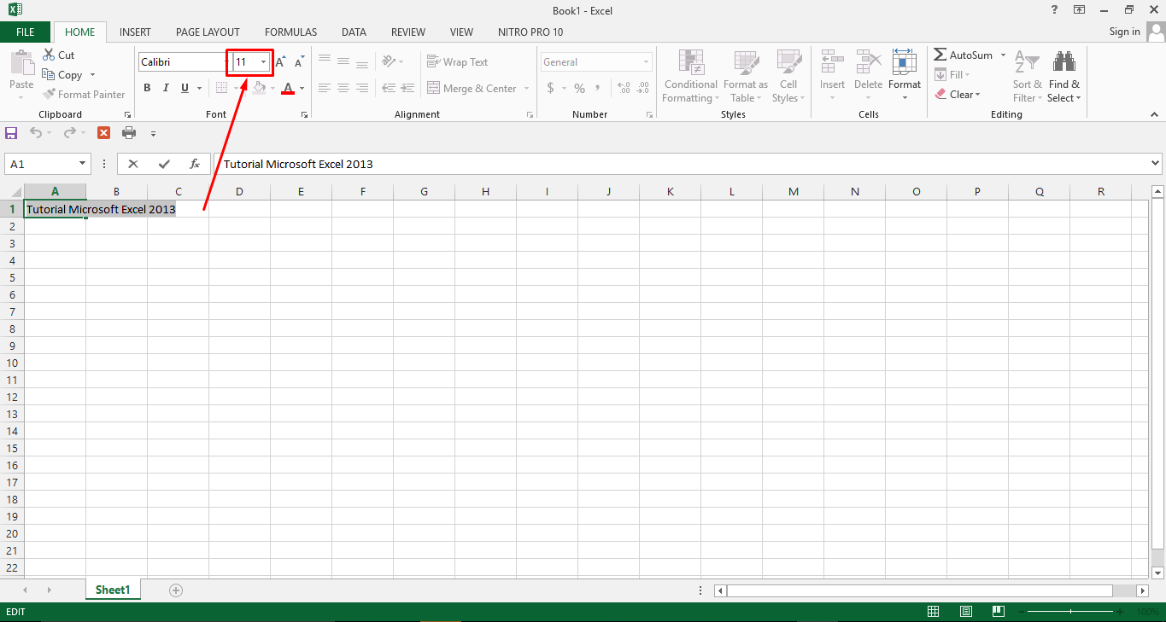This screenshot has height=622, width=1166.
Task: Open the General number format dropdown
Action: click(646, 62)
